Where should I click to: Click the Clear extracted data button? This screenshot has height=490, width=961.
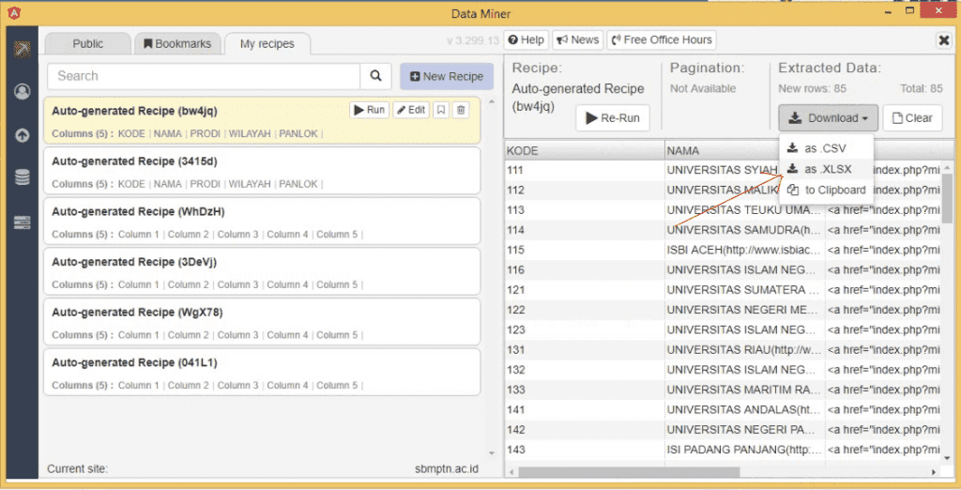(x=912, y=118)
